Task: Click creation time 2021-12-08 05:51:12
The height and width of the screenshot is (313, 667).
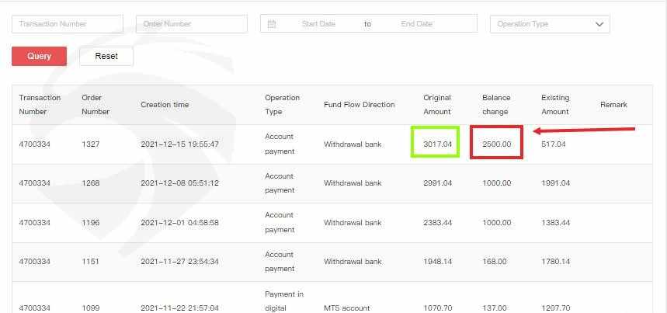Action: [179, 183]
